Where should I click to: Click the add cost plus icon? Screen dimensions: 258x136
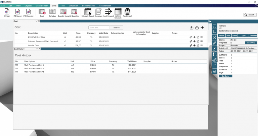[202, 27]
